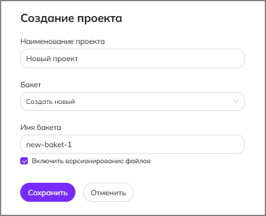Image resolution: width=266 pixels, height=216 pixels.
Task: Click the Отменить button
Action: [108, 192]
